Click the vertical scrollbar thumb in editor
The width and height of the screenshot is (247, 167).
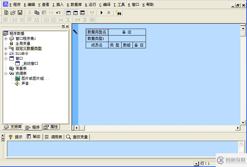tap(243, 34)
